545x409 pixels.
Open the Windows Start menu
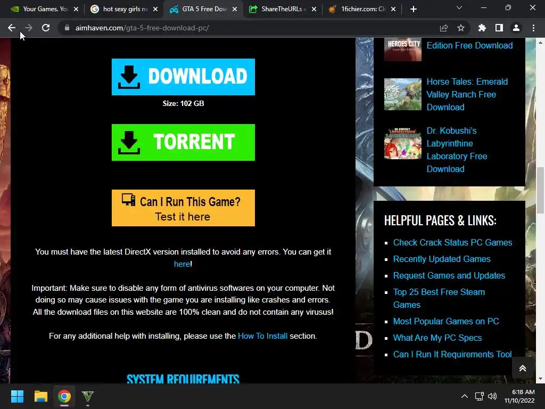click(17, 396)
